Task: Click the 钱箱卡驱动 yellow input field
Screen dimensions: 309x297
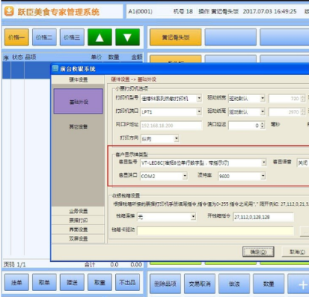Action: coord(215,230)
